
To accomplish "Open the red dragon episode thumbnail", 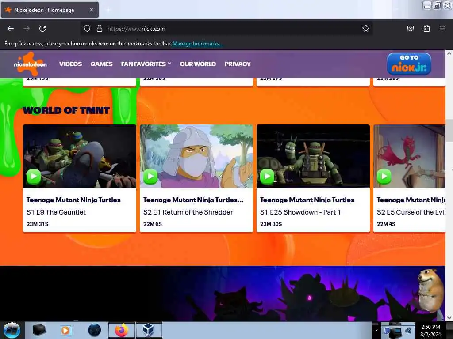I will pos(409,156).
